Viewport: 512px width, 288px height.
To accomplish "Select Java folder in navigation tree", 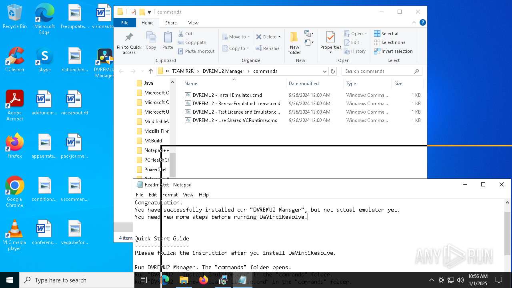I will (149, 83).
